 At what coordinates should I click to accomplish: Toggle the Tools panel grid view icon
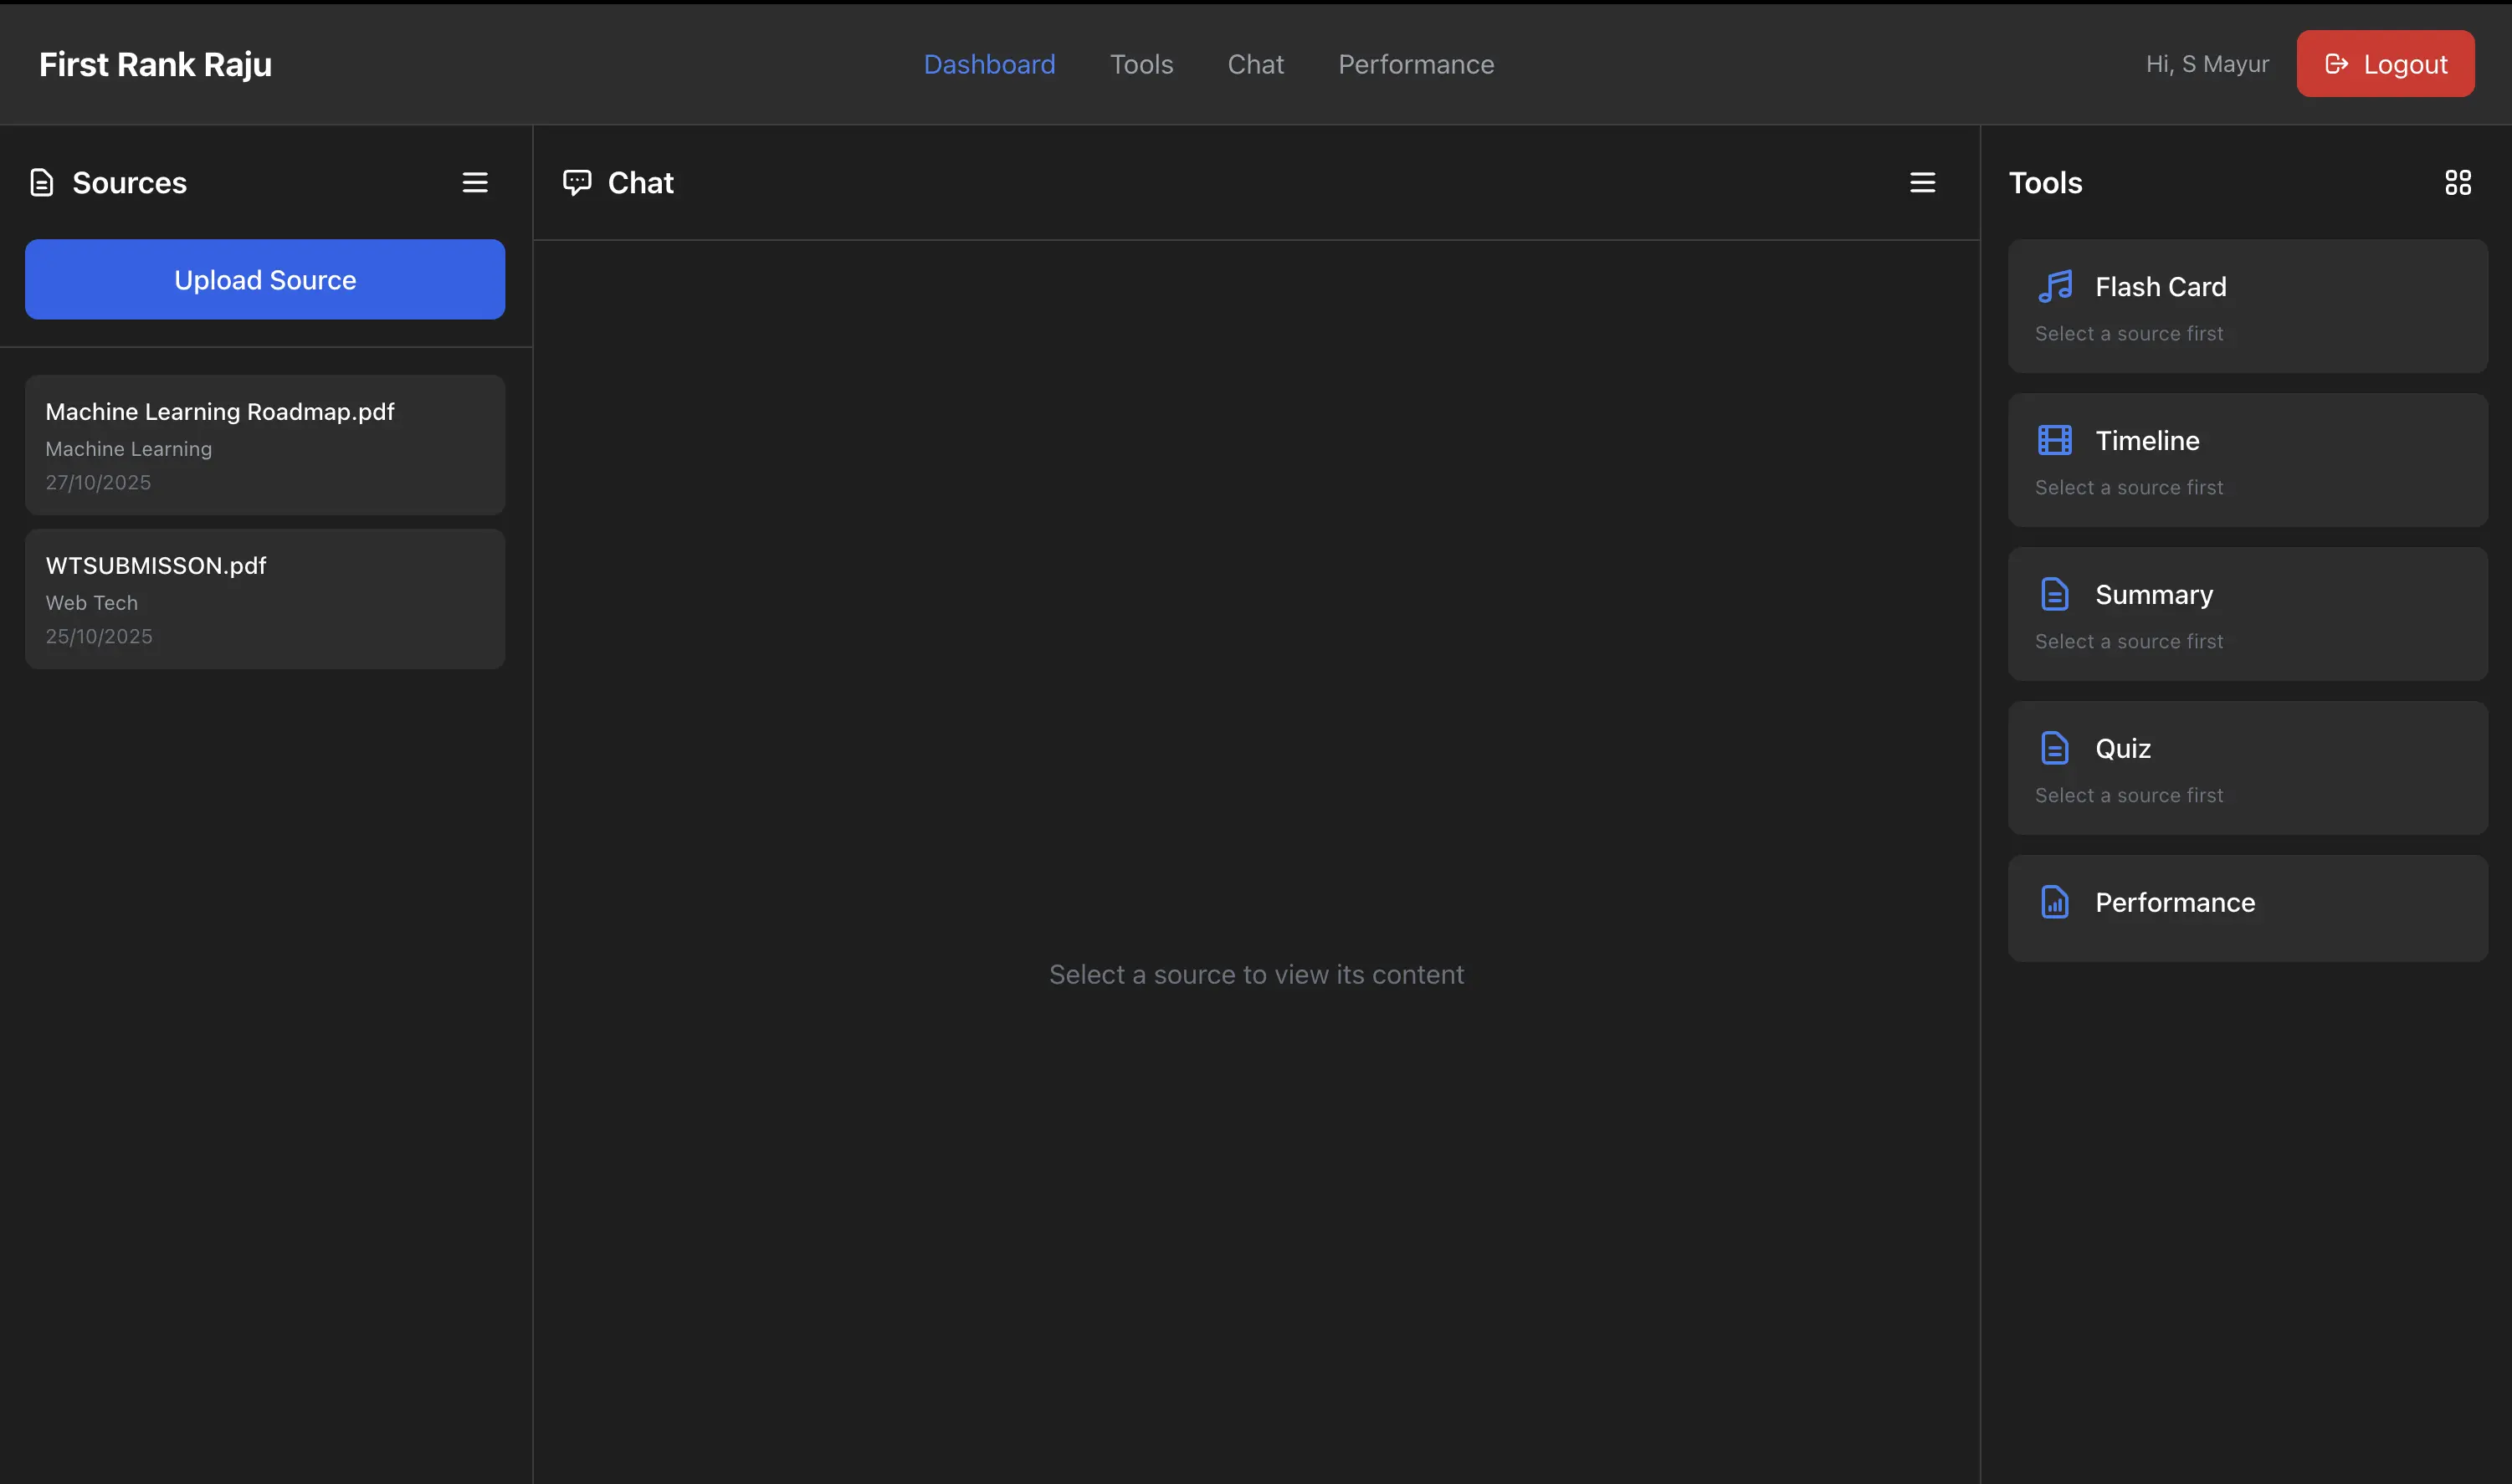point(2458,183)
